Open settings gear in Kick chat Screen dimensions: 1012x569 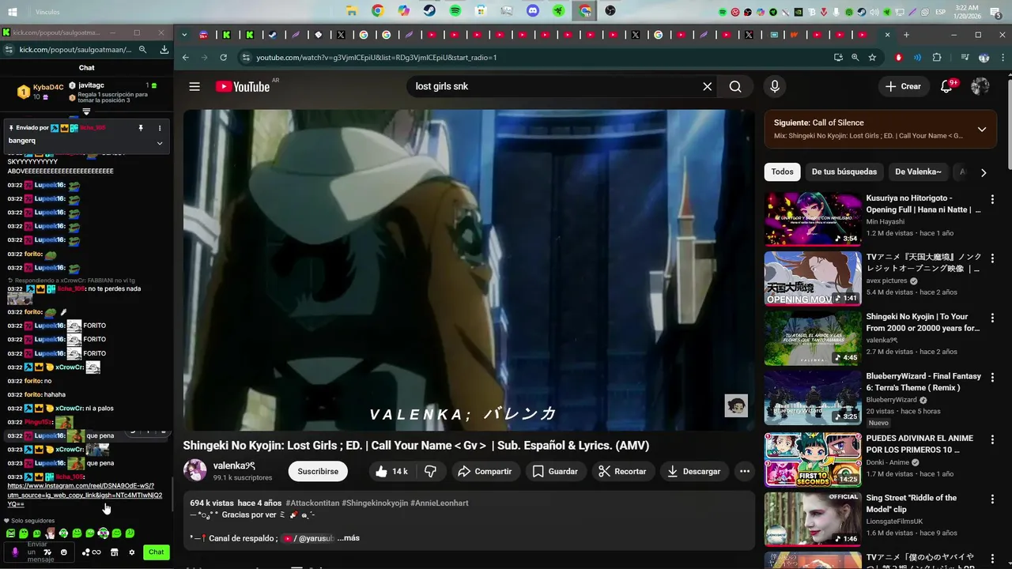tap(132, 552)
